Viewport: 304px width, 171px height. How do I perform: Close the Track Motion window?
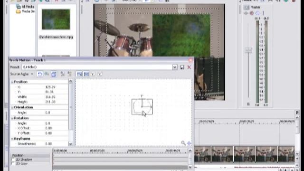190,60
